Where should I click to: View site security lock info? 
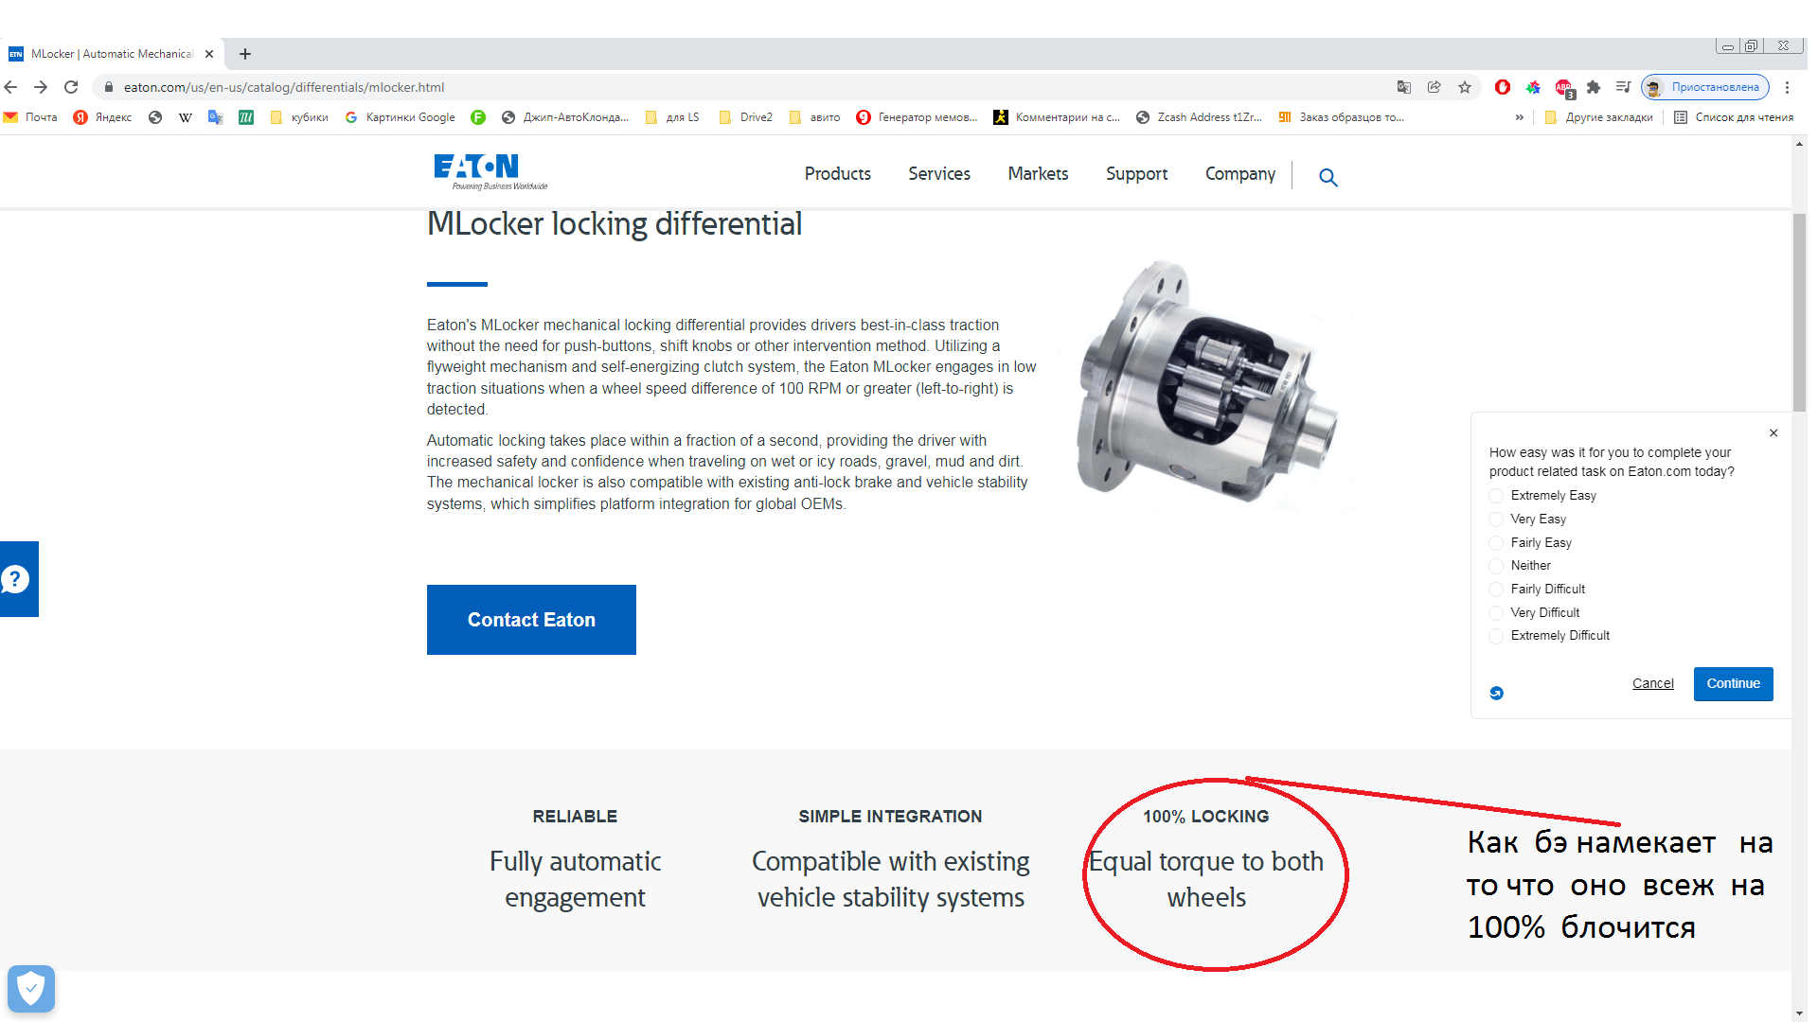(109, 87)
